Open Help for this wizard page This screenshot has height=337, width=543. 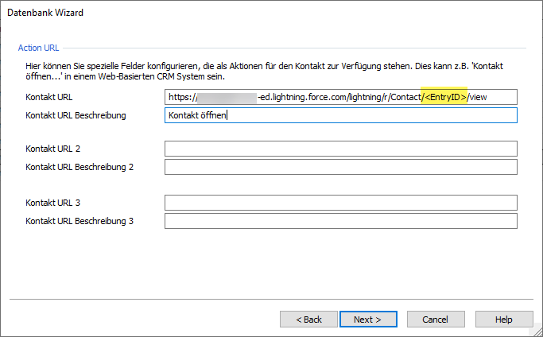503,319
